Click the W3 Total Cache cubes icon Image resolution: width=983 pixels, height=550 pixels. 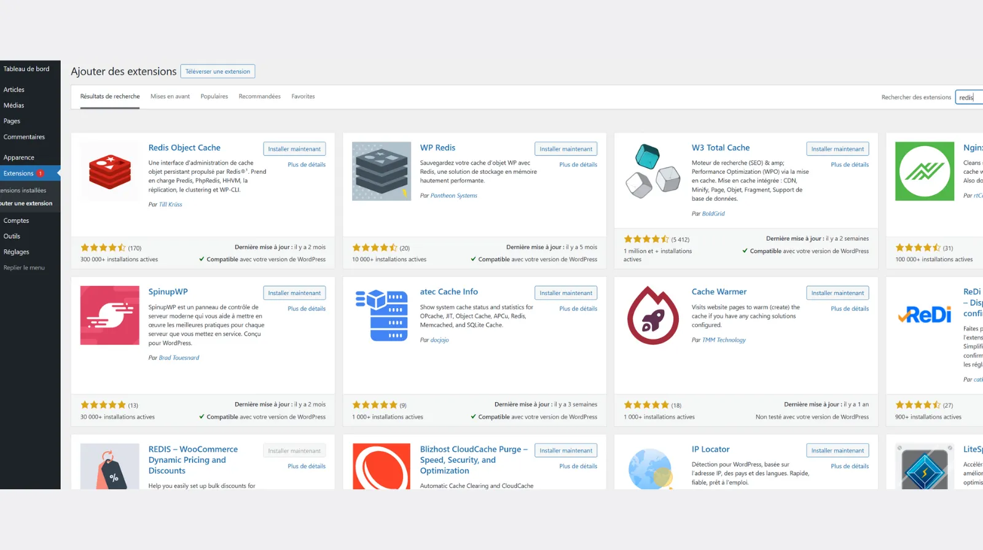coord(652,171)
